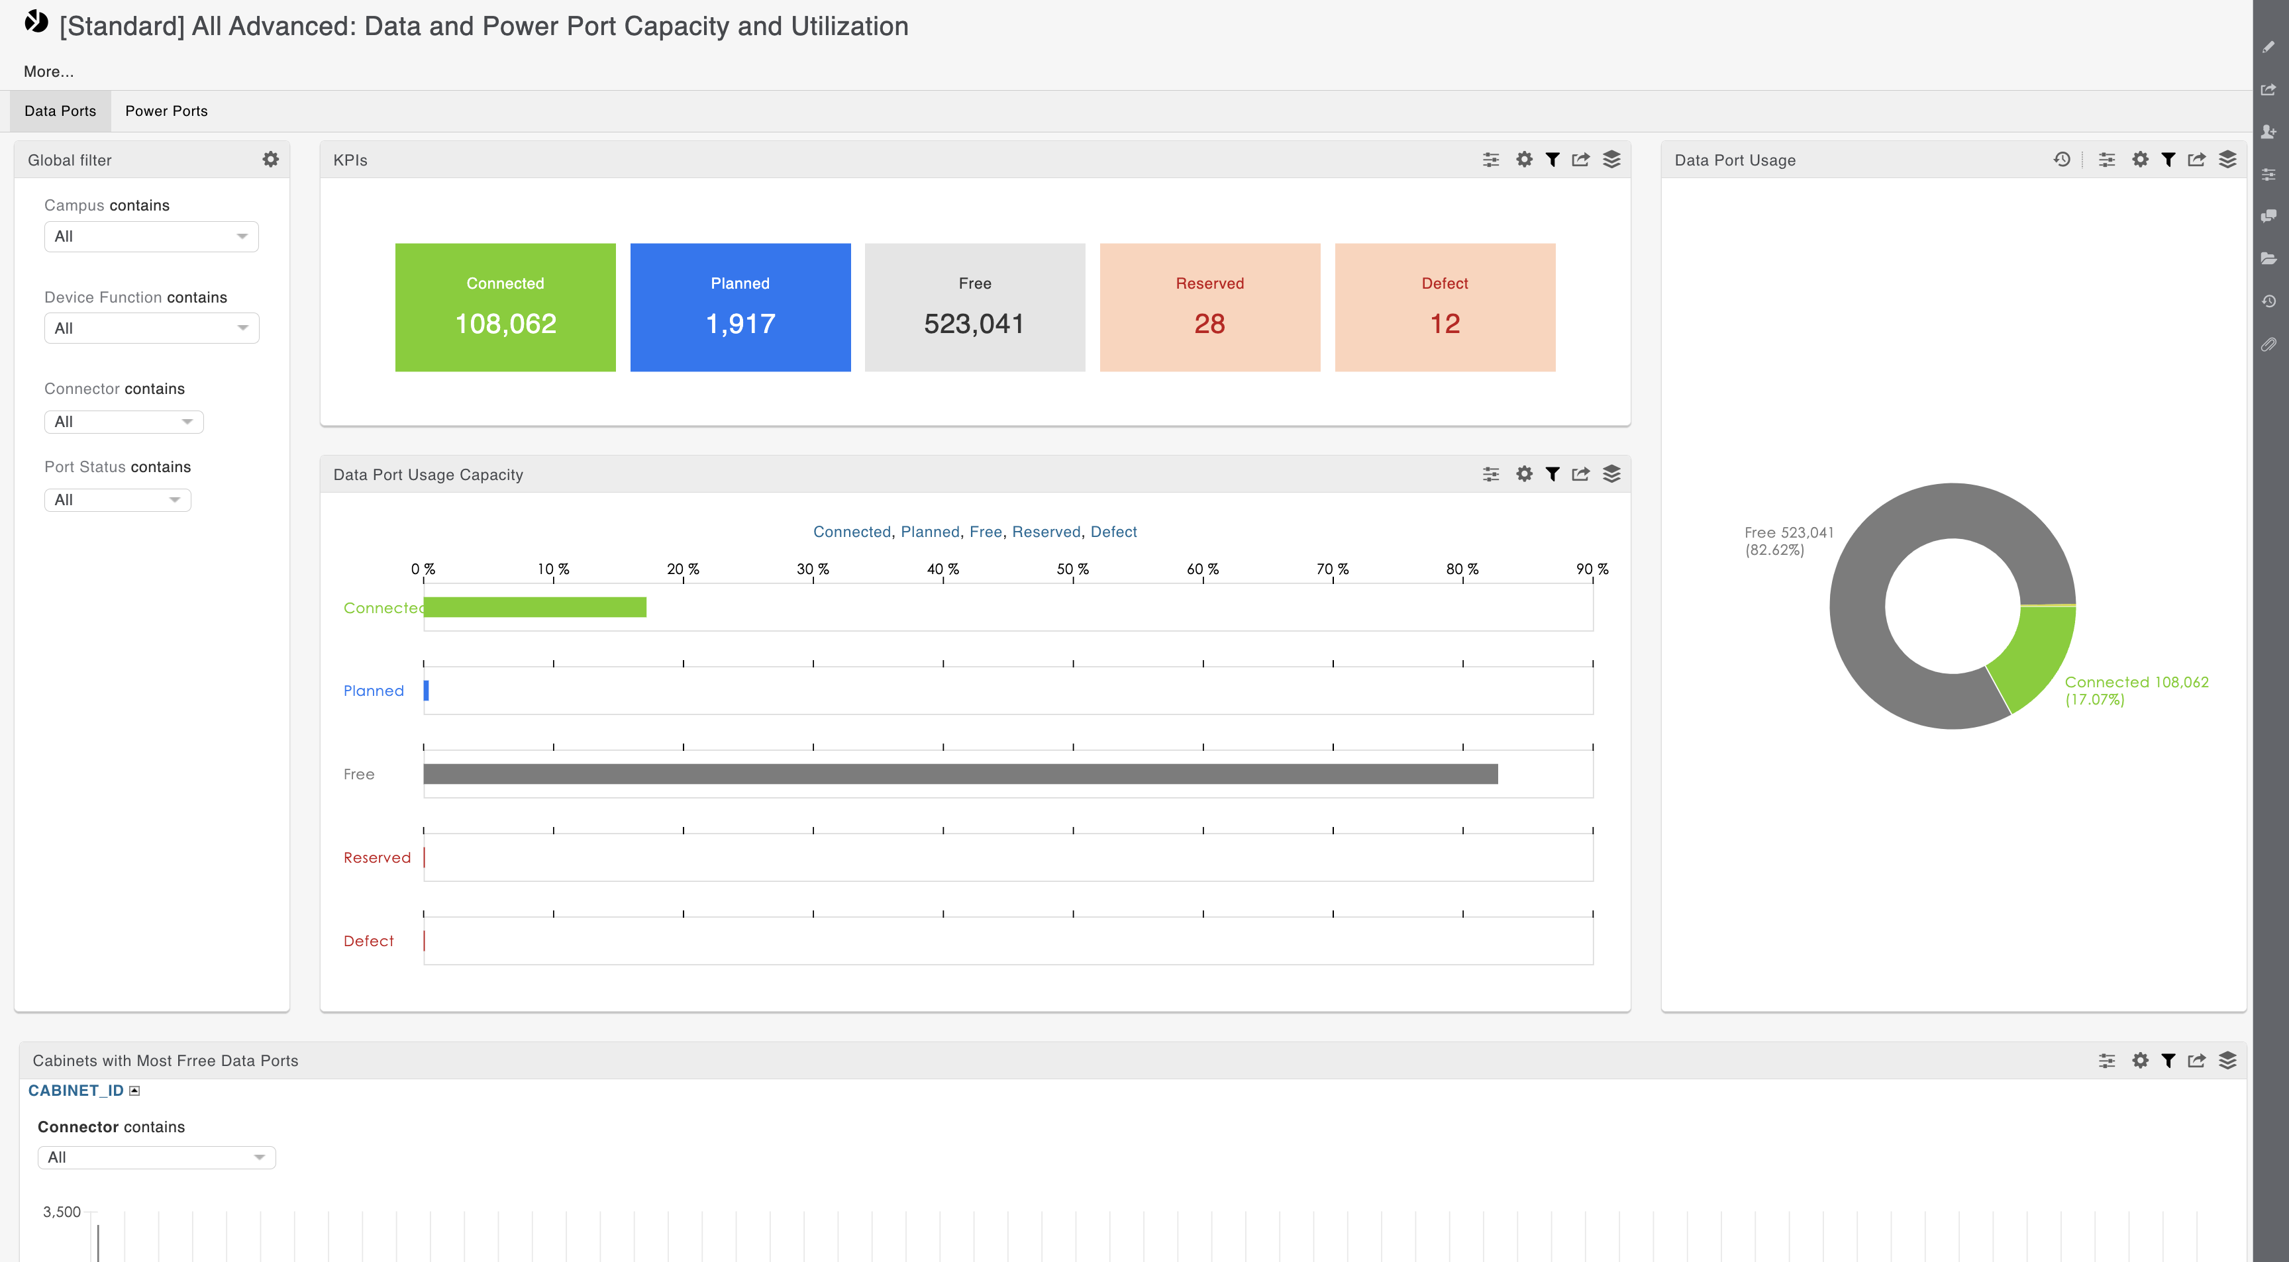Click the pencil edit icon in right sidebar
Image resolution: width=2289 pixels, height=1262 pixels.
[x=2268, y=47]
